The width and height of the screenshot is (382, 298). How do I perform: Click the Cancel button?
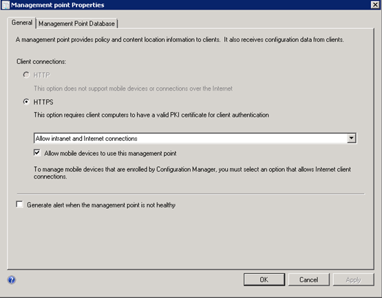click(308, 279)
